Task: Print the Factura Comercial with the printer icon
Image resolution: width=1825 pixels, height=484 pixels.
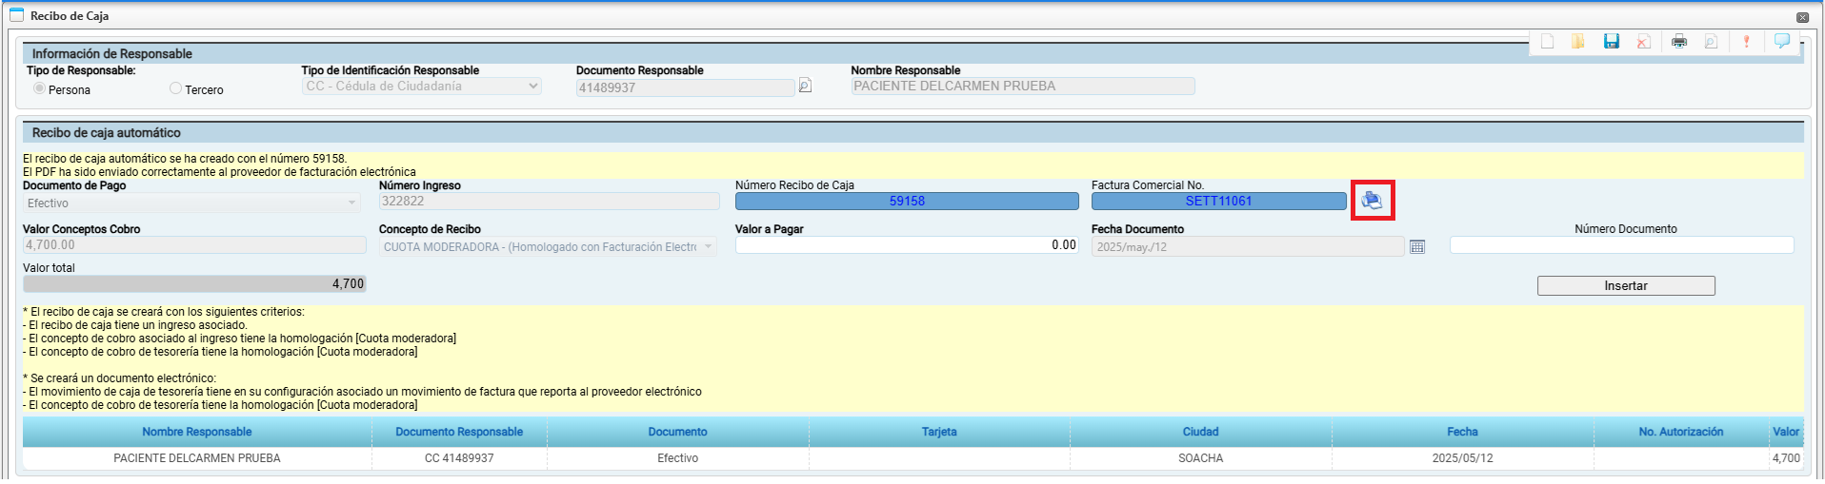Action: tap(1372, 201)
